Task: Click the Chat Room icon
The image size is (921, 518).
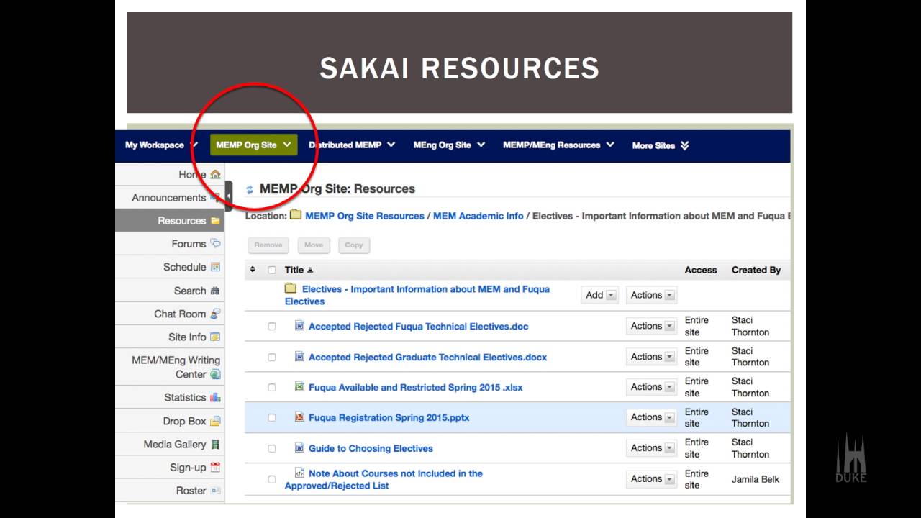Action: click(x=215, y=314)
